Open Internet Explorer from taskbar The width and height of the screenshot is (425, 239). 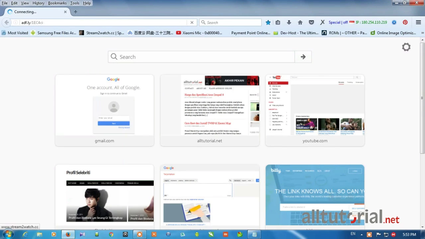[25, 234]
